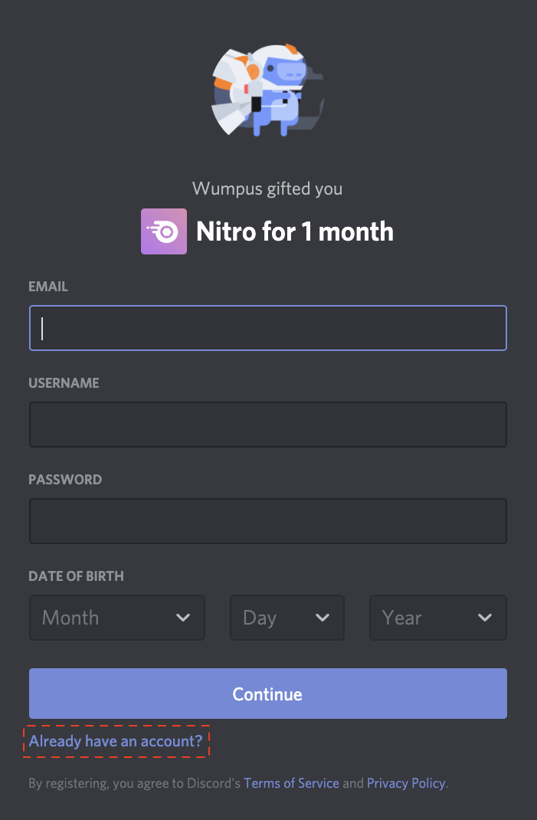Click the Continue button

click(x=267, y=694)
